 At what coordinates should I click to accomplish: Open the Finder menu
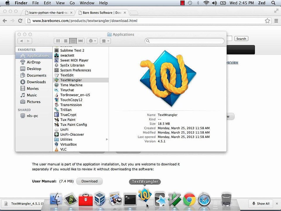point(21,3)
